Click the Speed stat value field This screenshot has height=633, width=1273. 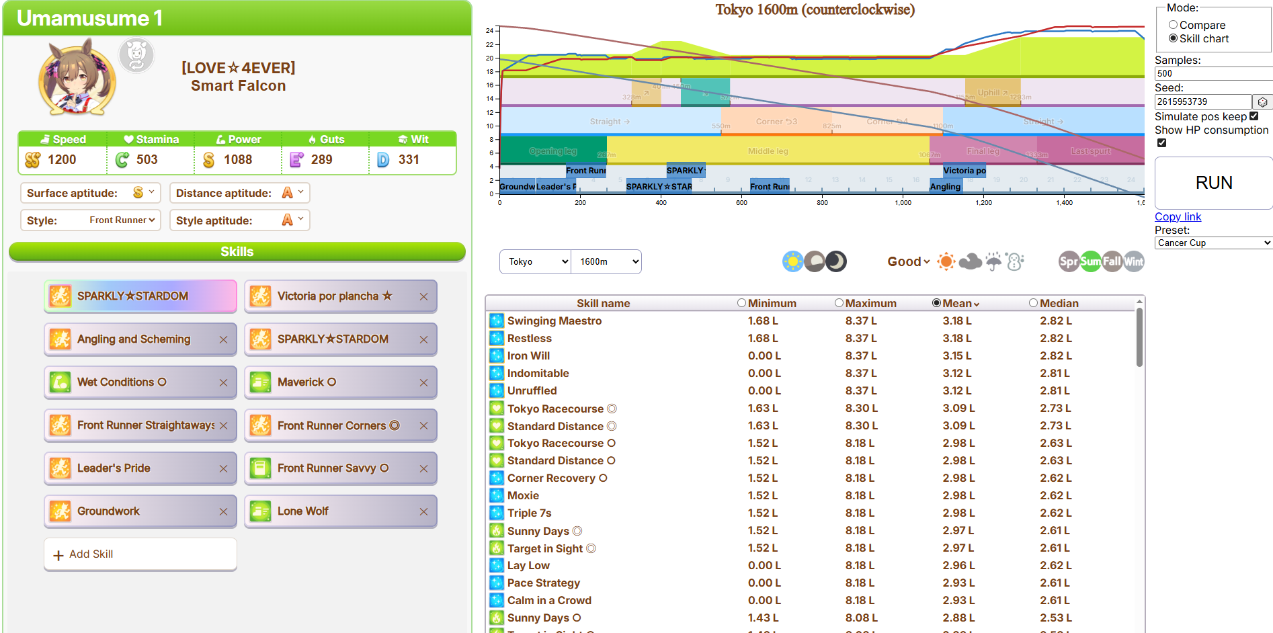coord(62,160)
